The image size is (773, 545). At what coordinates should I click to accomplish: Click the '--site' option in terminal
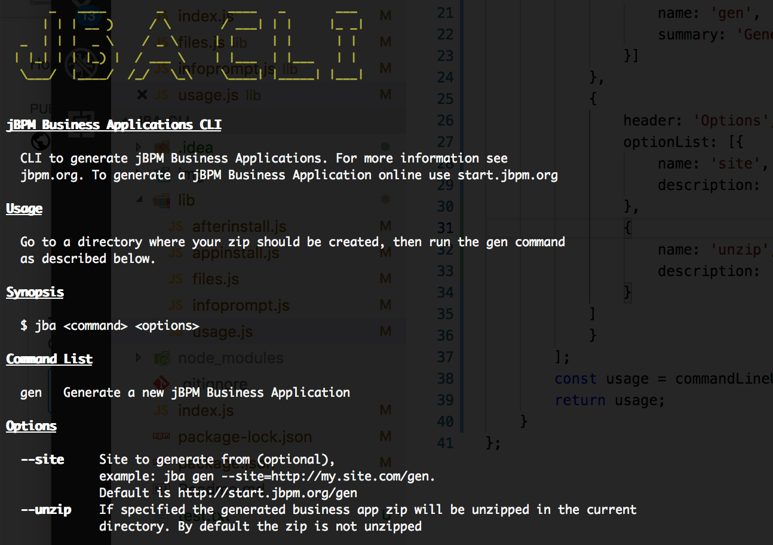click(42, 460)
